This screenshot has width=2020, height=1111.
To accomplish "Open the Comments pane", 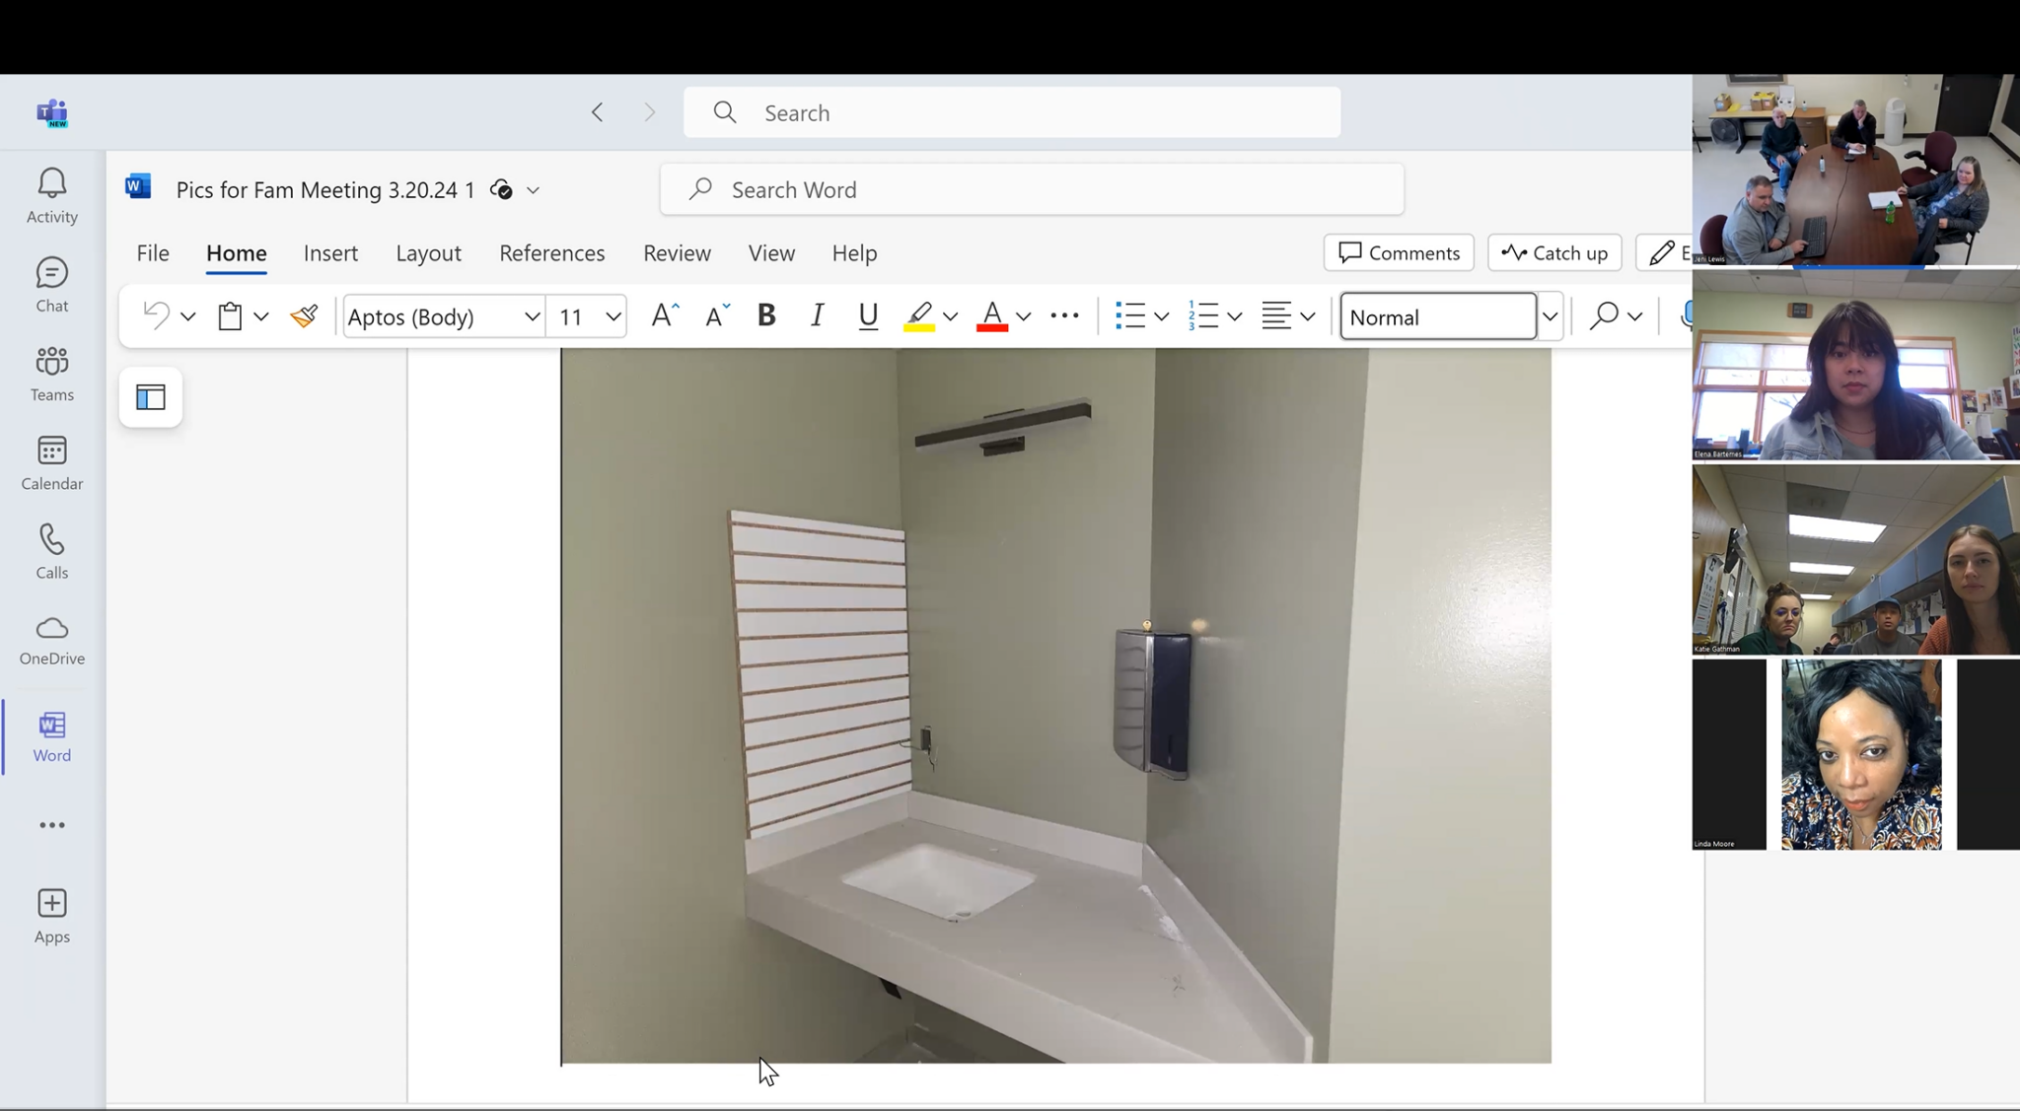I will point(1399,252).
